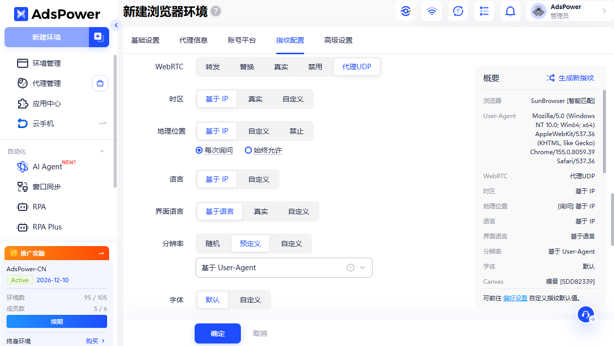Click the chevron next to 购买
614x346 pixels.
(104, 341)
